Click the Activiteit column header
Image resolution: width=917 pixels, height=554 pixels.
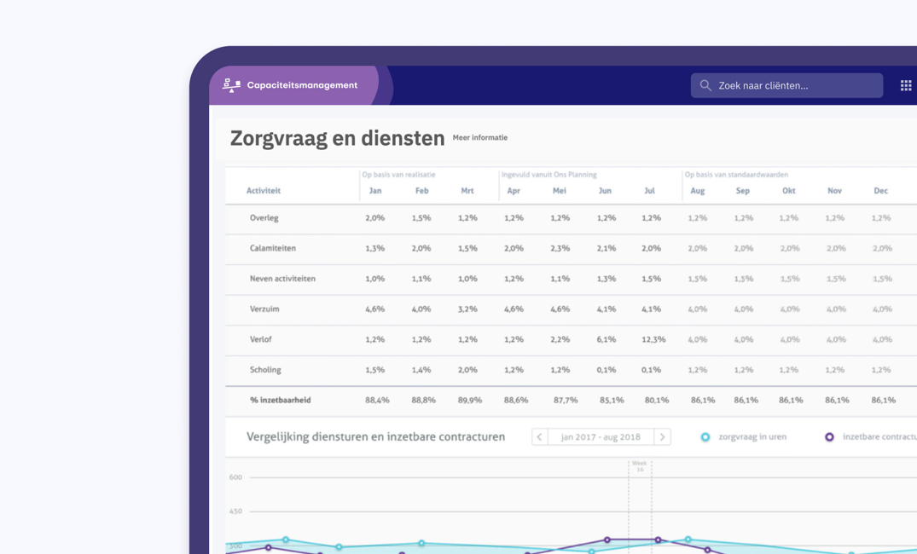(265, 191)
